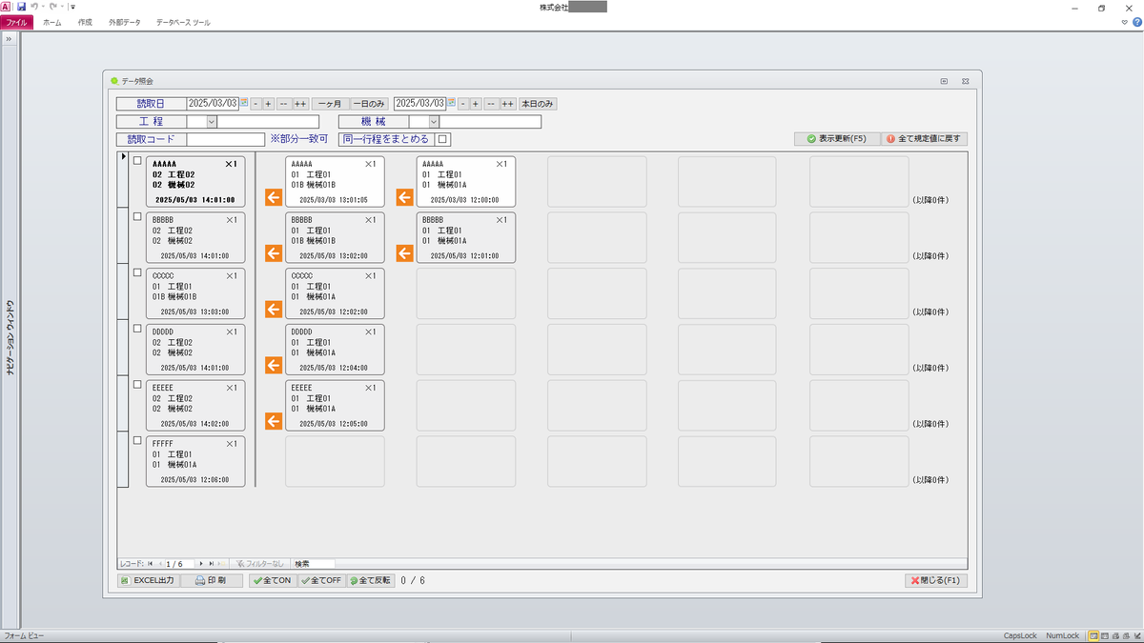Click the record selector arrow for AAAAA row
This screenshot has width=1144, height=643.
point(122,180)
